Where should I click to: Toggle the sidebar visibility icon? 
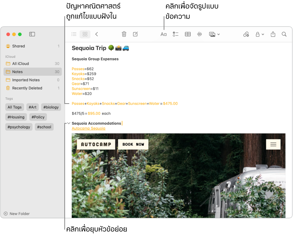[x=32, y=34]
